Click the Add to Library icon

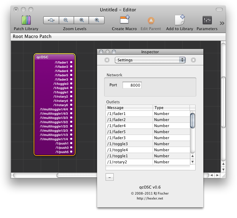click(180, 20)
